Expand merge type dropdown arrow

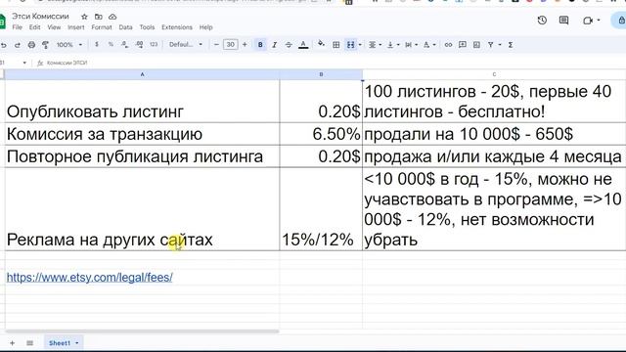360,45
